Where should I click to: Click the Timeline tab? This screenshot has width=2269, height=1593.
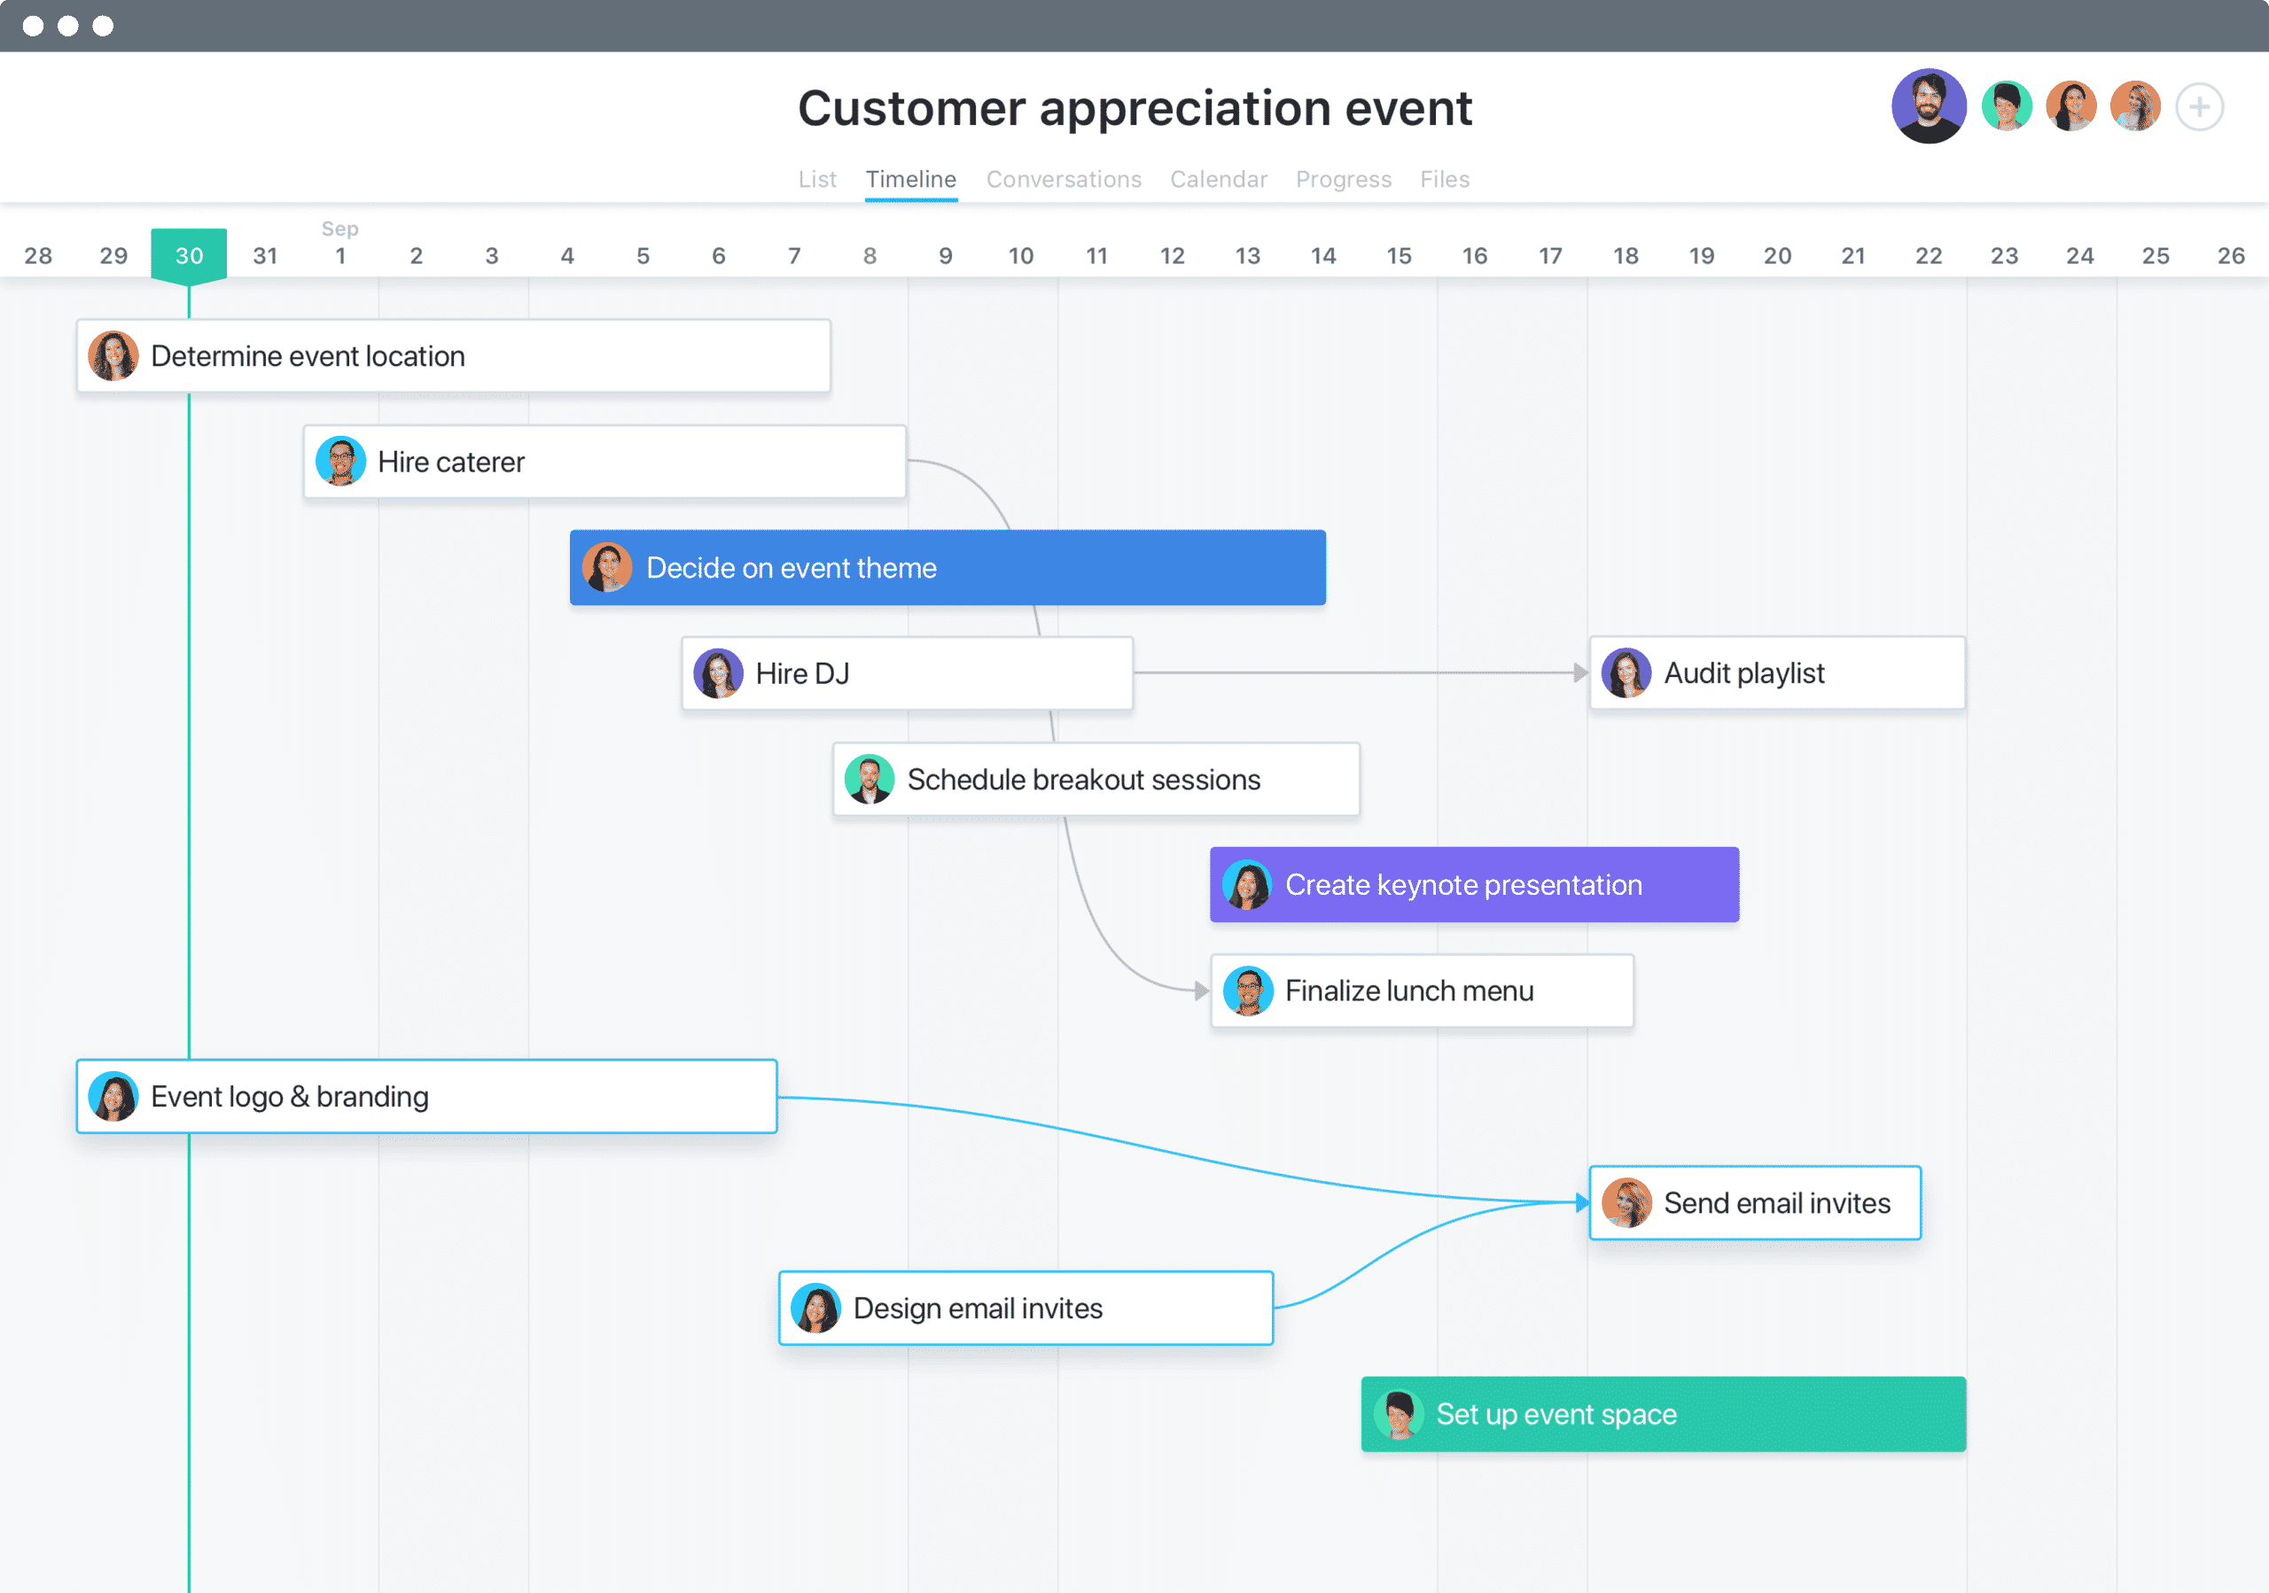908,179
